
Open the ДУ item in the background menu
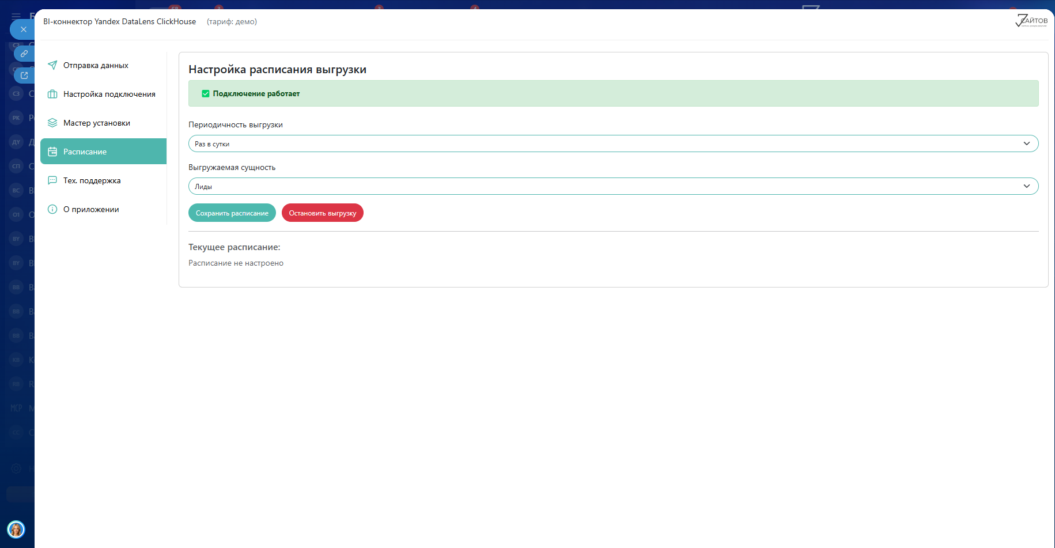(x=16, y=142)
